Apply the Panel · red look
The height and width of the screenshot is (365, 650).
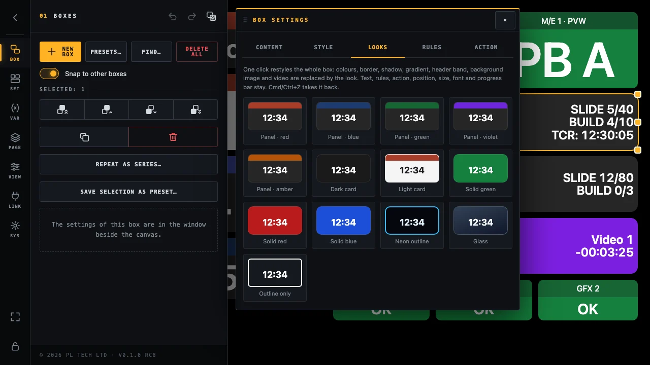pos(275,121)
